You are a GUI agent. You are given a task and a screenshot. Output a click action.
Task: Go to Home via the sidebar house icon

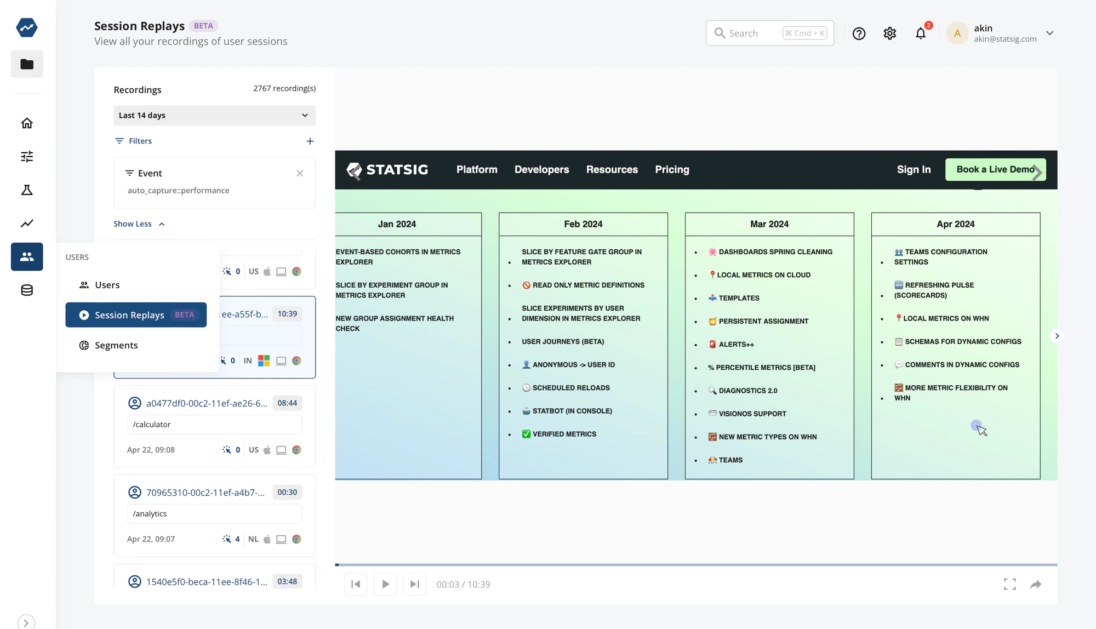pyautogui.click(x=26, y=123)
